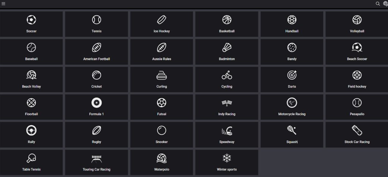Click the "Stock Car Racing" label
The width and height of the screenshot is (388, 177).
coord(357,142)
